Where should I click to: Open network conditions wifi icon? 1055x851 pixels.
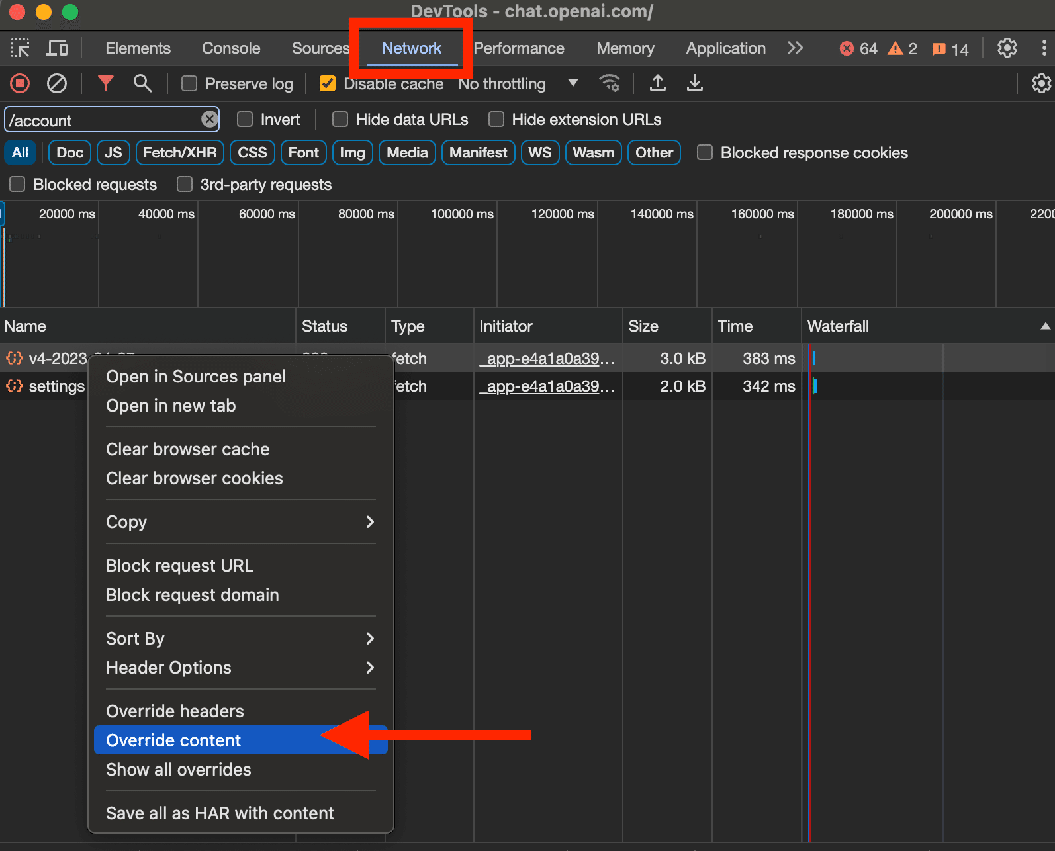tap(609, 83)
